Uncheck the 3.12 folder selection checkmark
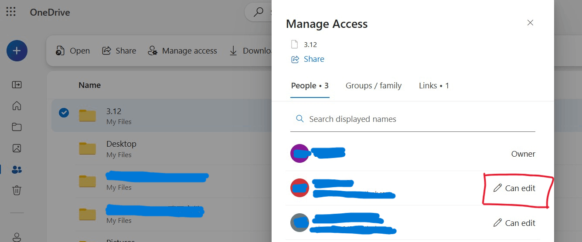Image resolution: width=582 pixels, height=242 pixels. coord(64,113)
